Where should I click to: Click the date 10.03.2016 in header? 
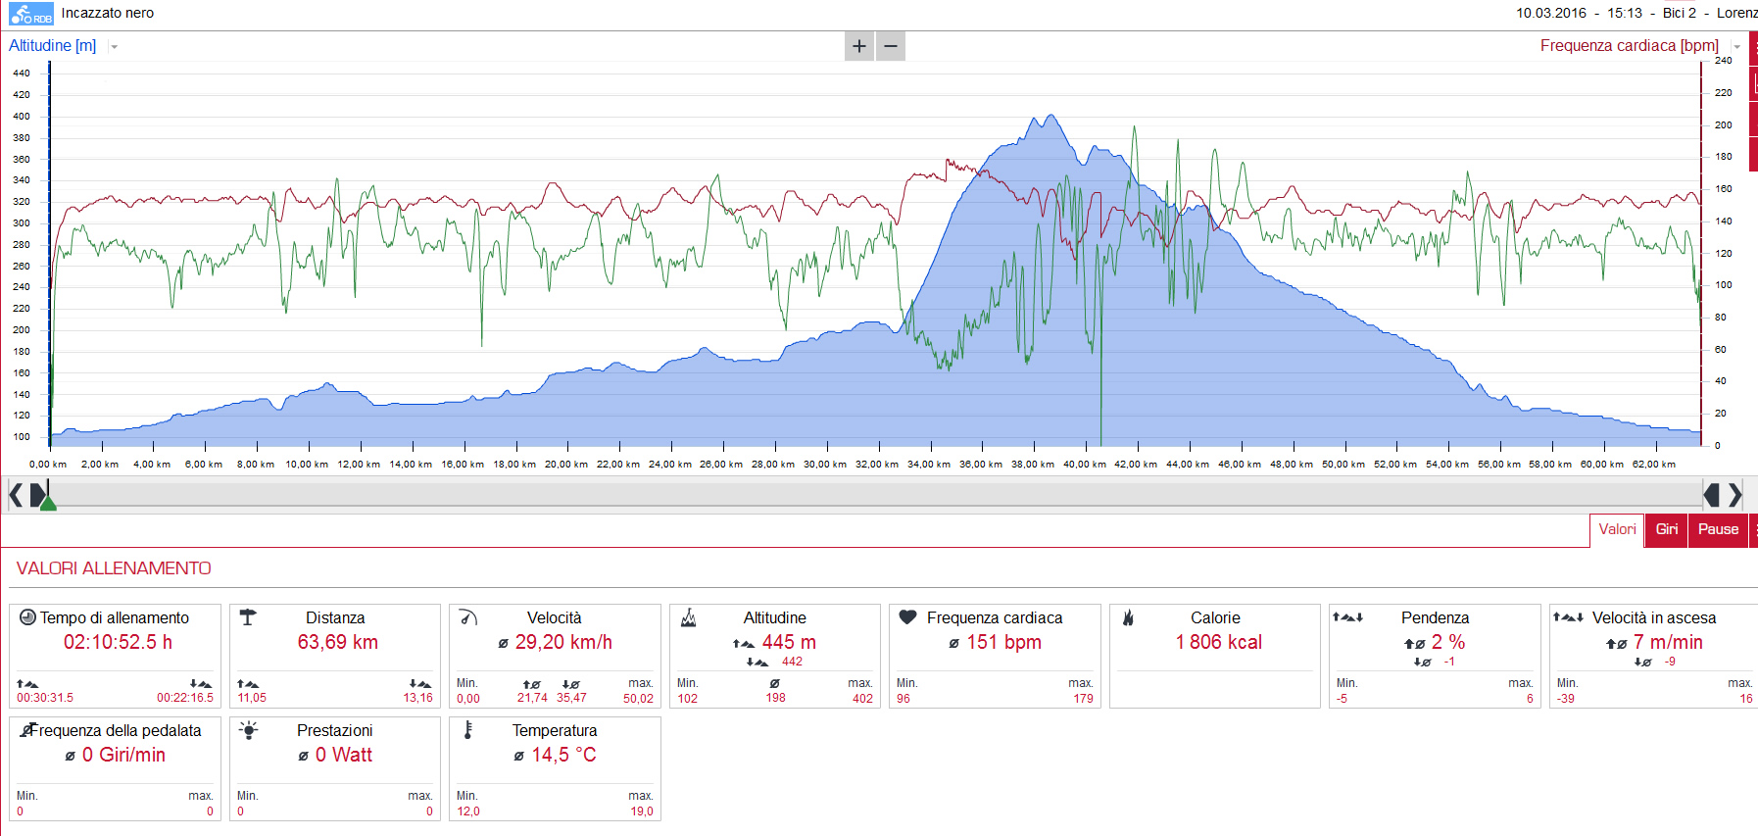1551,13
